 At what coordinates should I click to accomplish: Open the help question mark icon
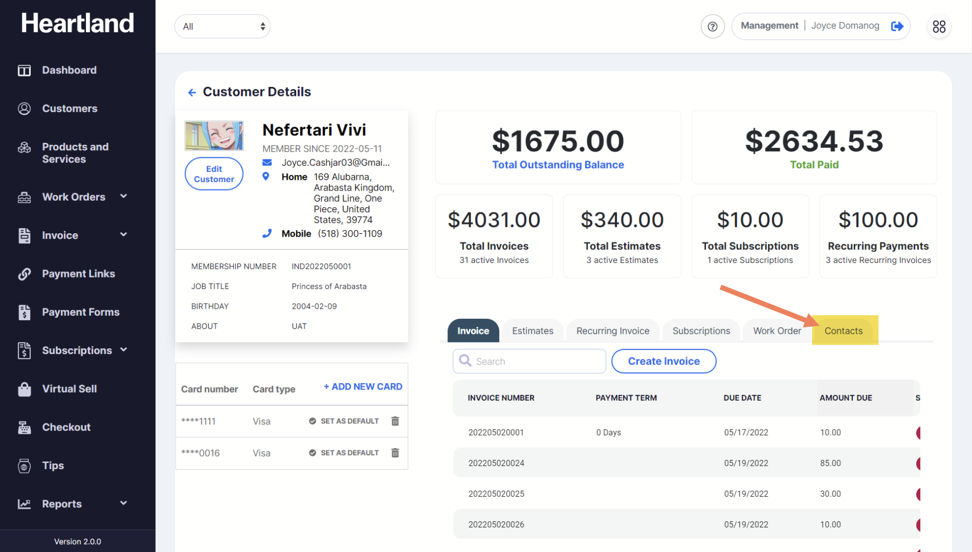(712, 27)
